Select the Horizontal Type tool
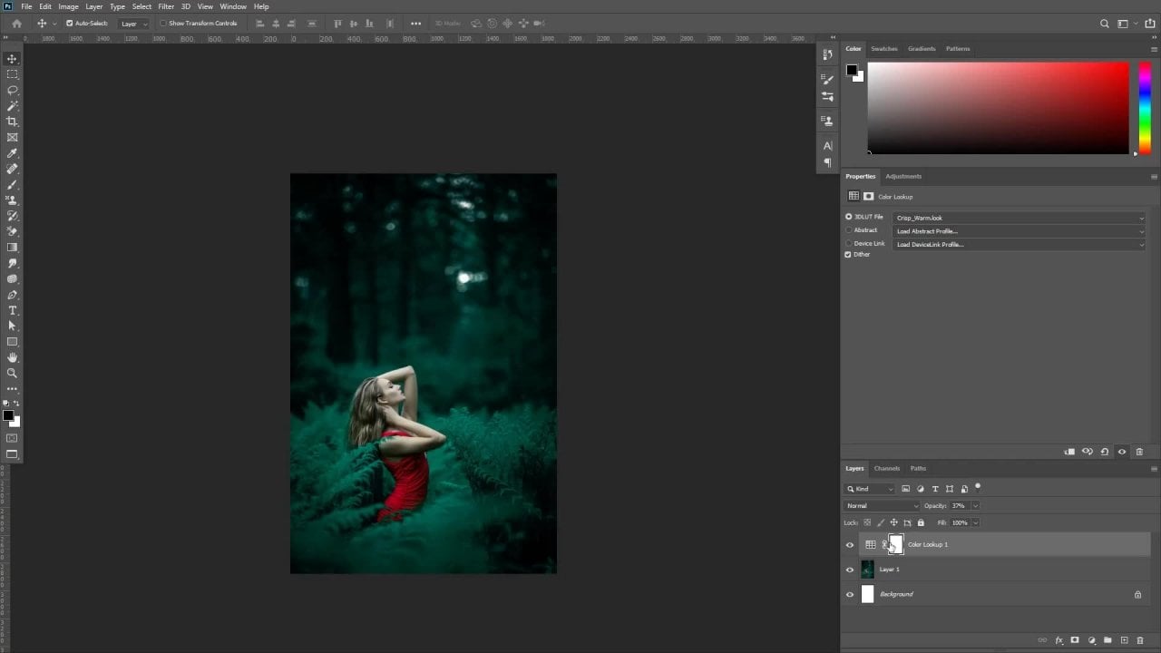Viewport: 1161px width, 653px height. pos(12,310)
